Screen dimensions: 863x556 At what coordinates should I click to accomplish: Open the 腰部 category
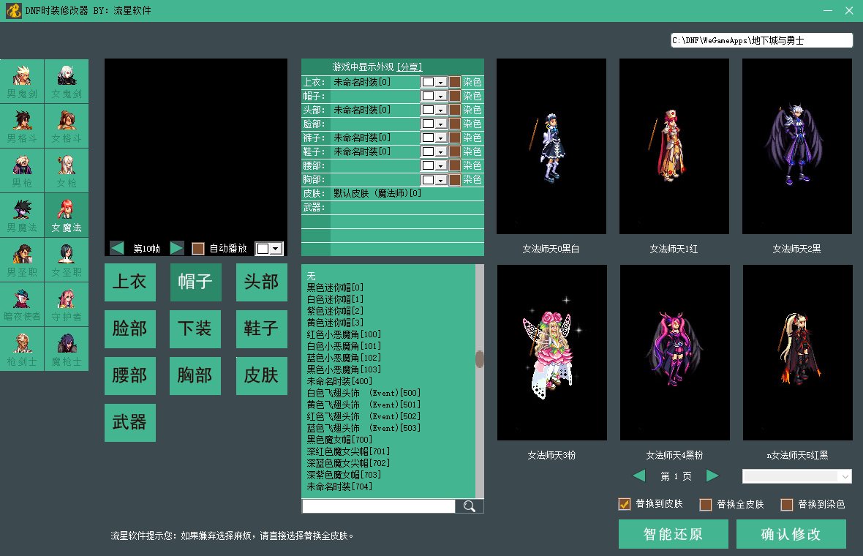[130, 375]
